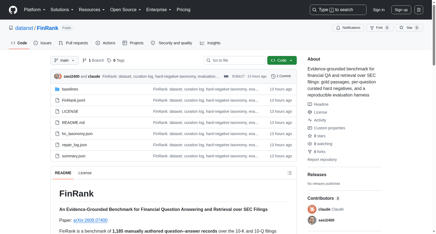Open the FinRank.jsonl file
This screenshot has height=234, width=436.
tap(74, 100)
